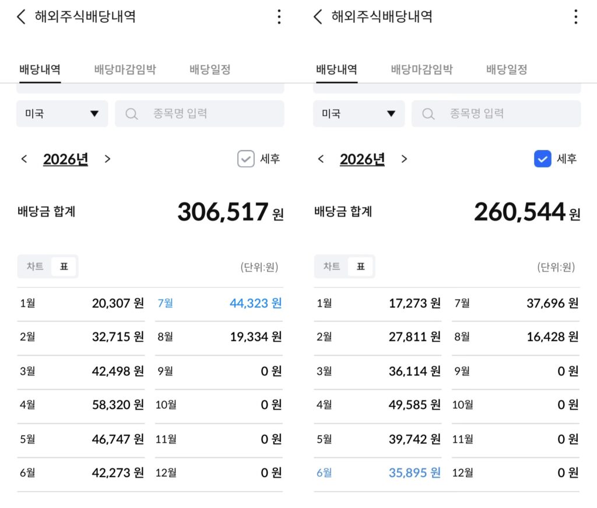Viewport: 597px width, 508px height.
Task: Go to next year in the right screen
Action: click(404, 159)
